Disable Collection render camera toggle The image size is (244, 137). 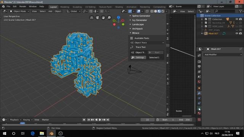tap(241, 19)
